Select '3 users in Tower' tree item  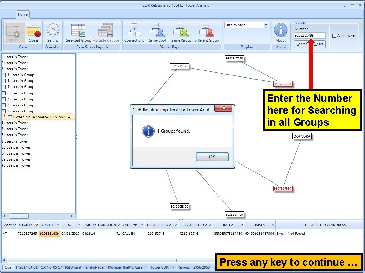(x=15, y=69)
